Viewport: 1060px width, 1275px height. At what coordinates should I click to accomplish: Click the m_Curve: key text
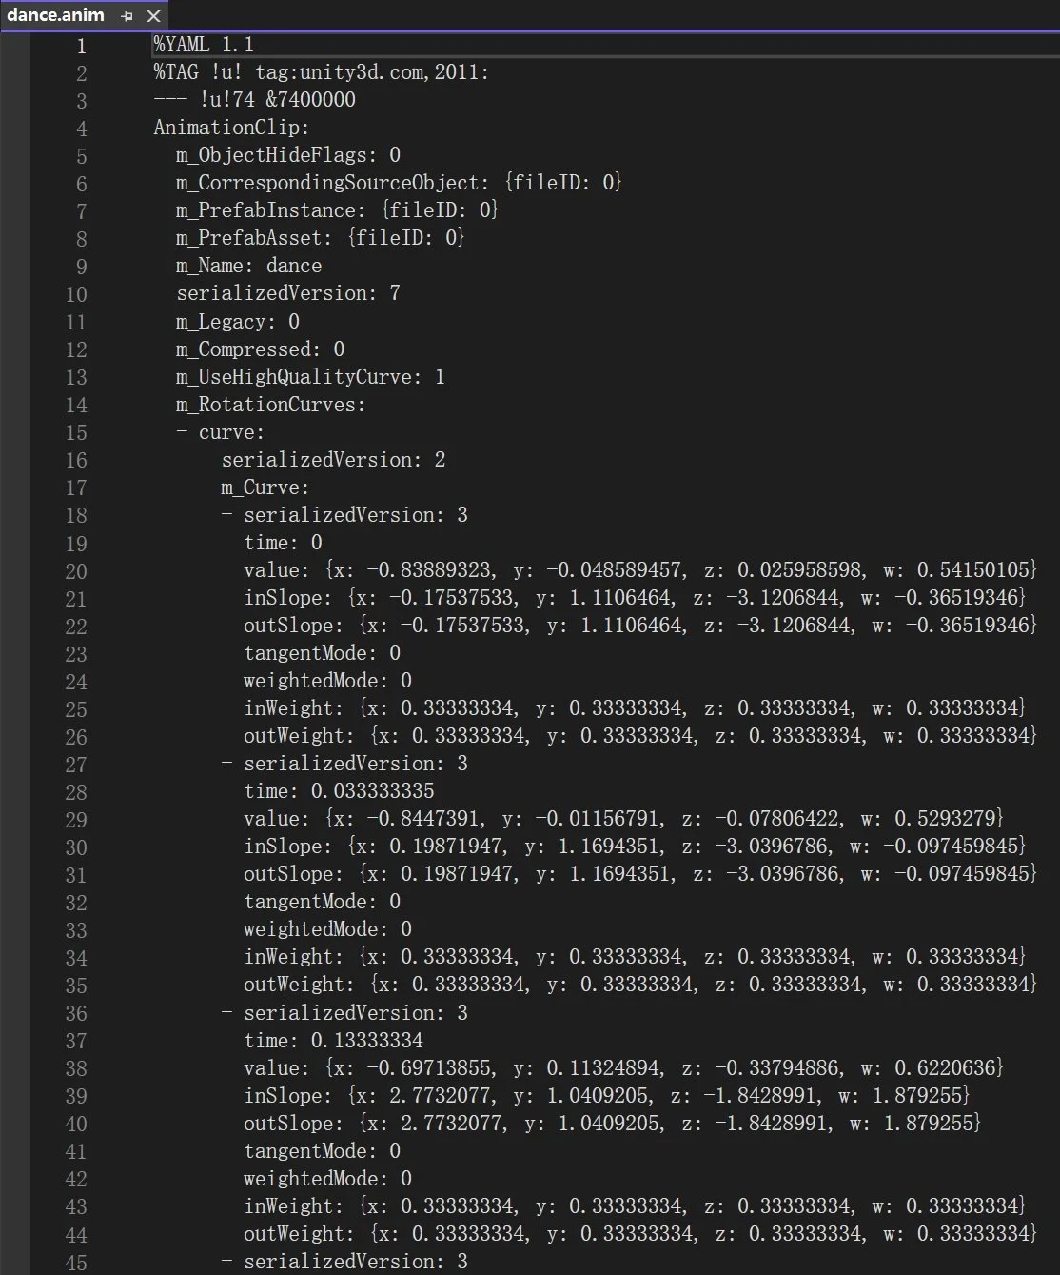click(x=265, y=488)
